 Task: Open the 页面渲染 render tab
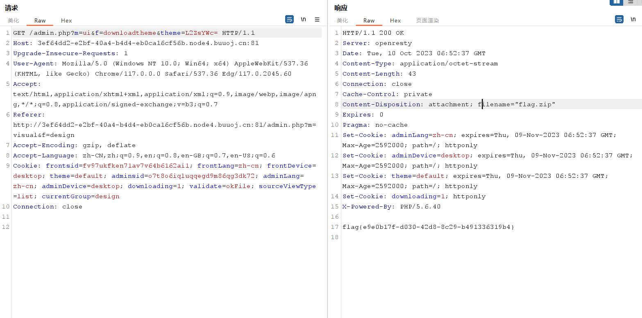427,20
